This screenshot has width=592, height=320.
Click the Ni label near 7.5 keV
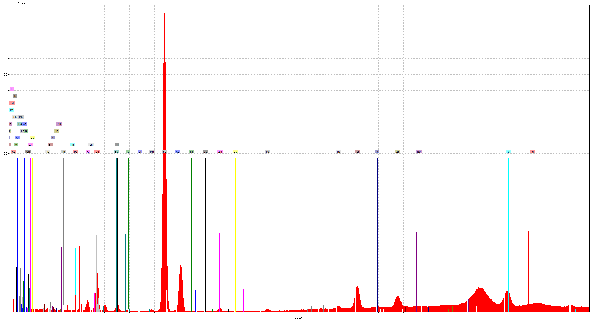click(191, 152)
